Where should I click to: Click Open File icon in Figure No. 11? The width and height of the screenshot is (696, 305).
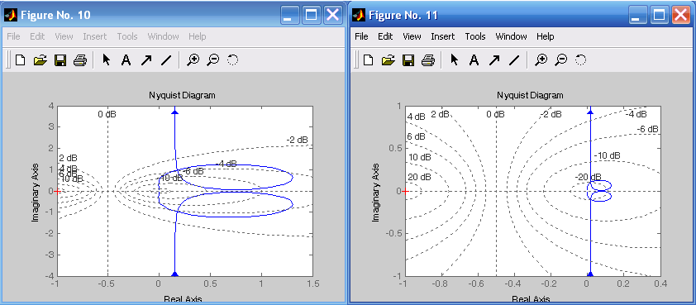coord(388,60)
